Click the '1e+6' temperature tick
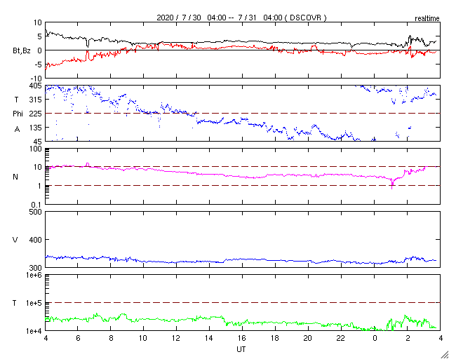 click(34, 275)
